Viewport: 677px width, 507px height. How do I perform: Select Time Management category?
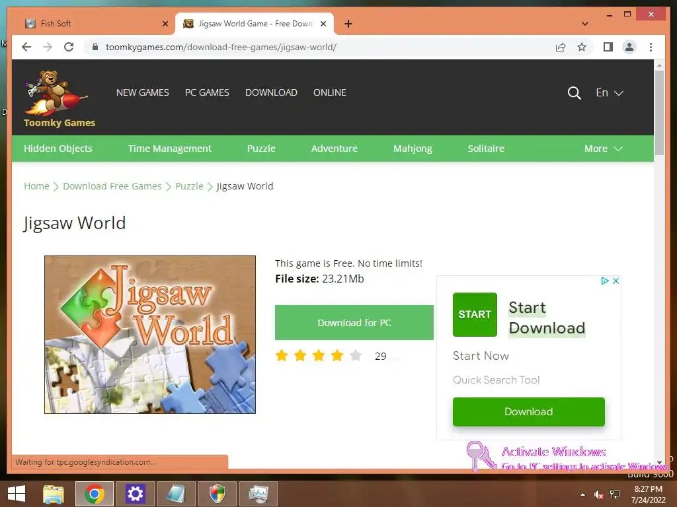(170, 149)
